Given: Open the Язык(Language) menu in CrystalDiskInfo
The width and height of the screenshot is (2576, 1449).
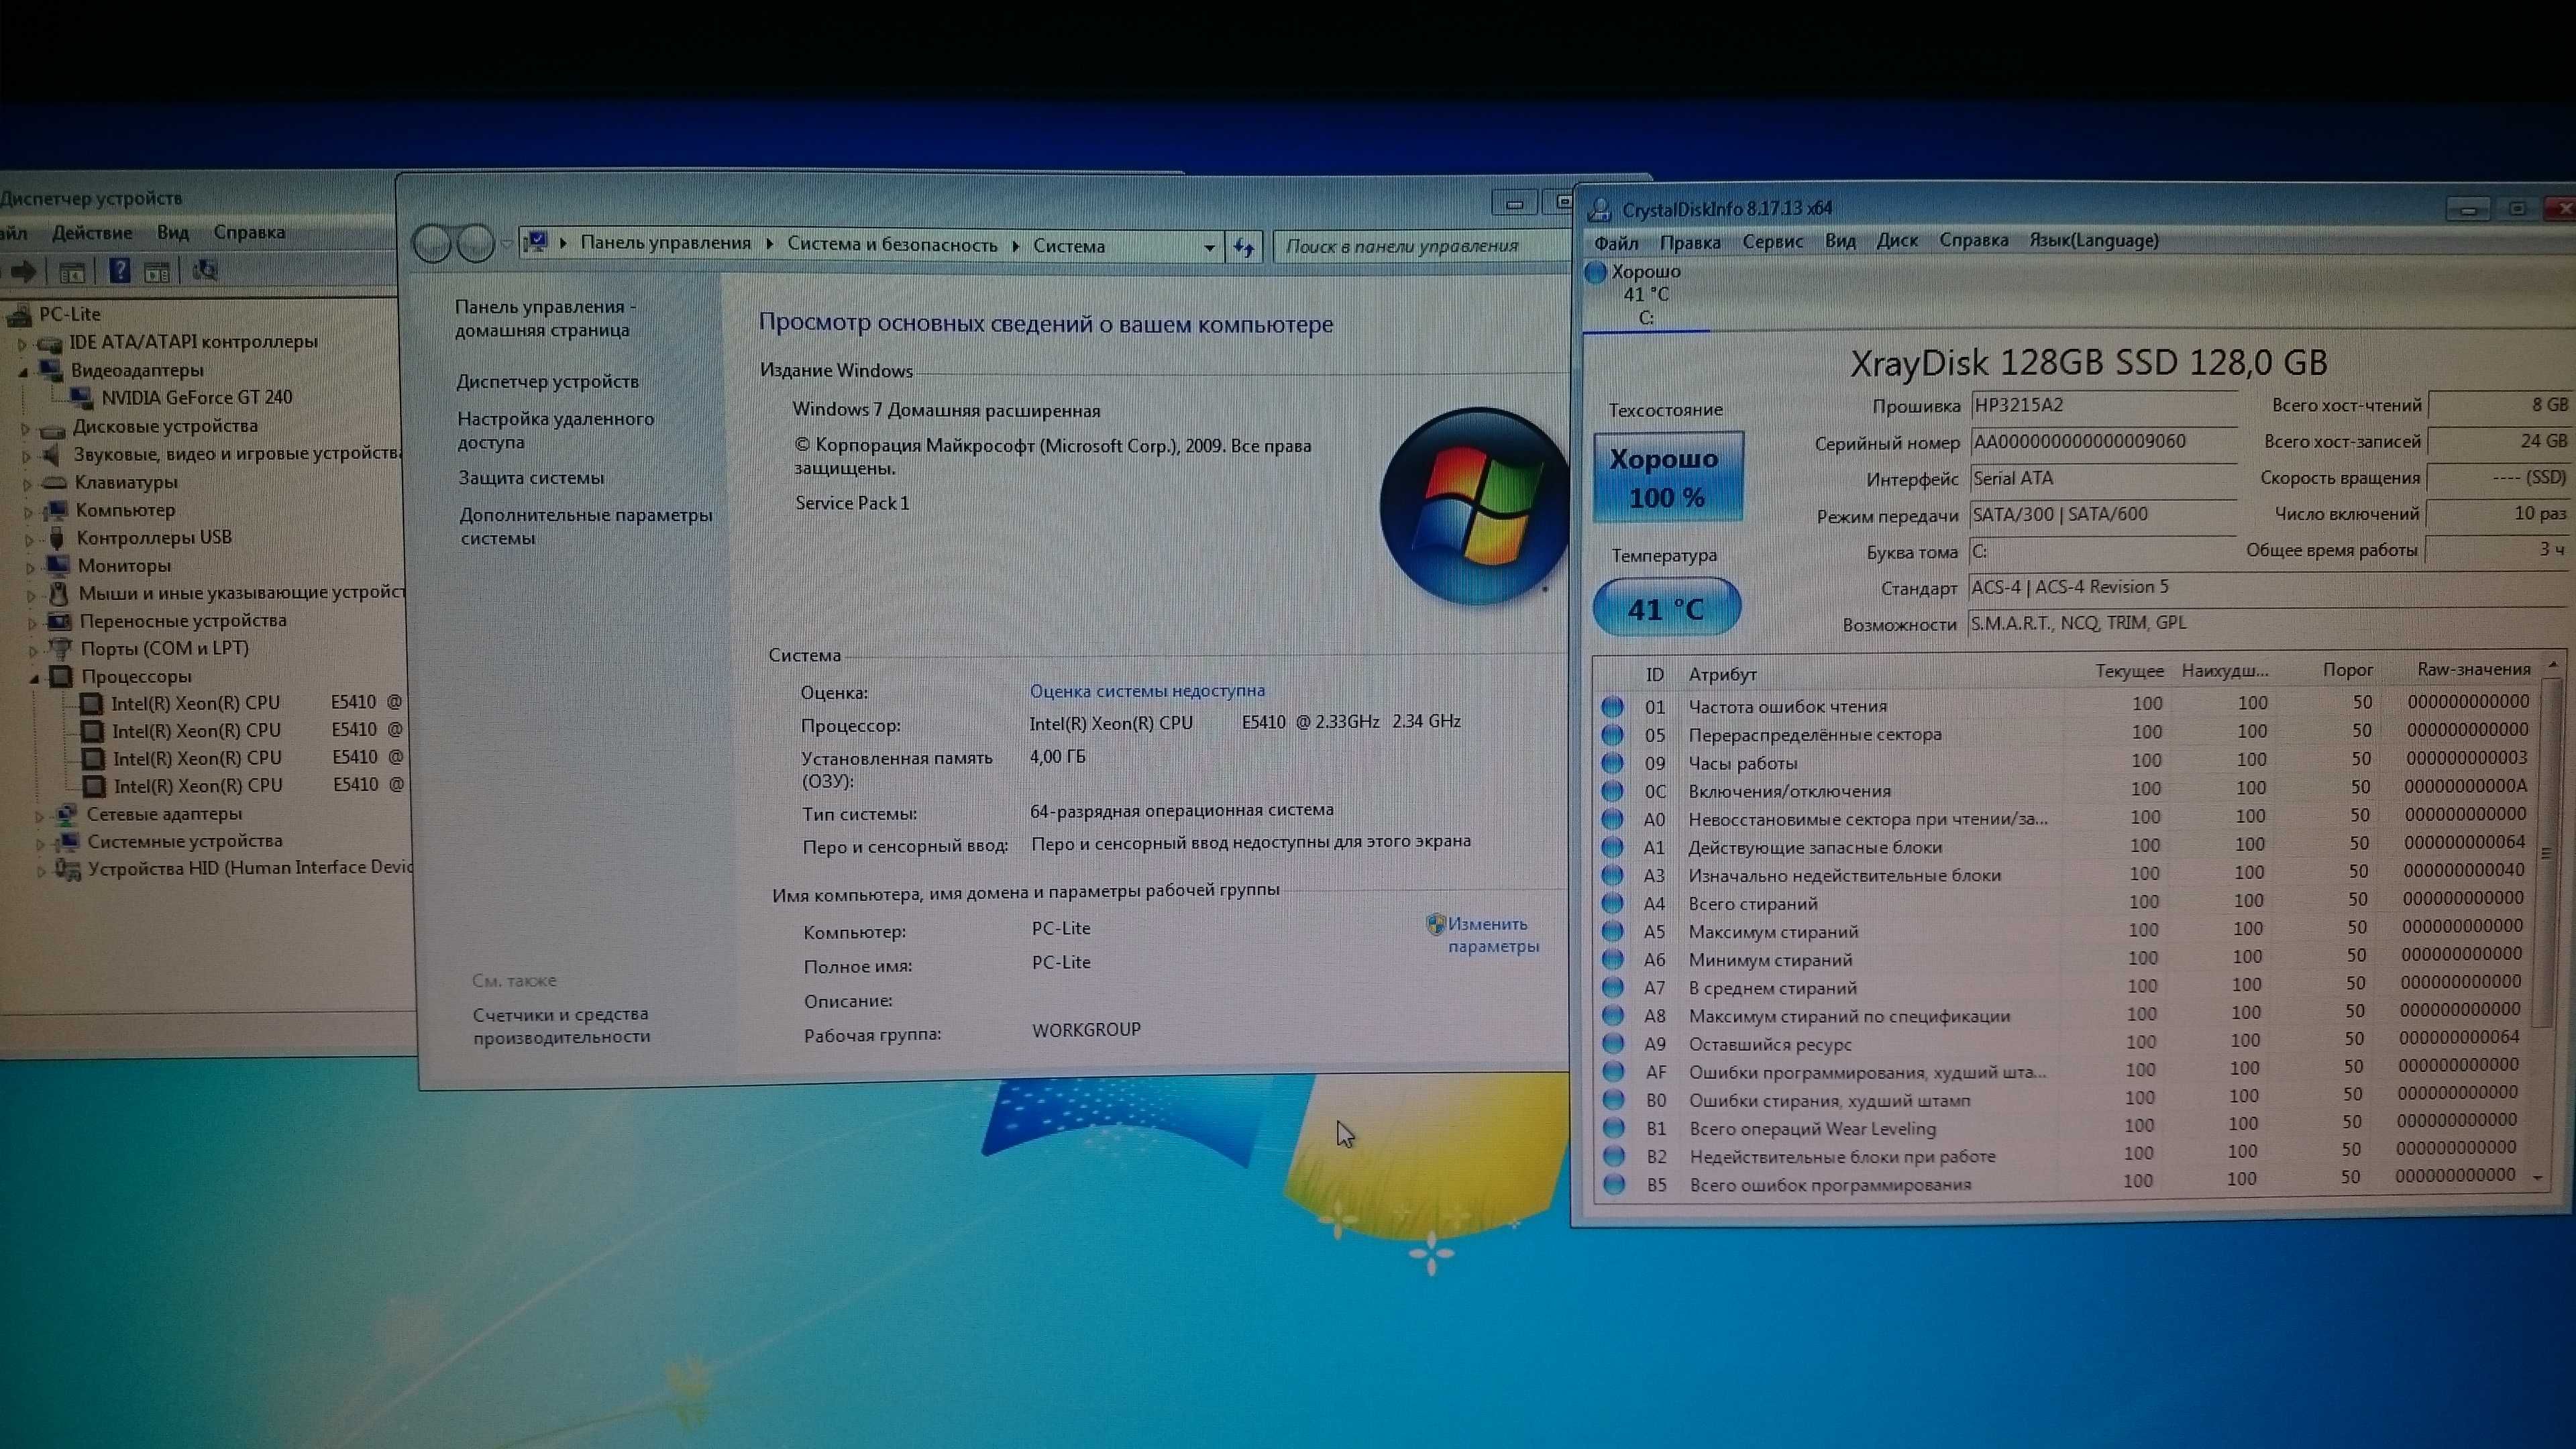Looking at the screenshot, I should [x=2093, y=240].
